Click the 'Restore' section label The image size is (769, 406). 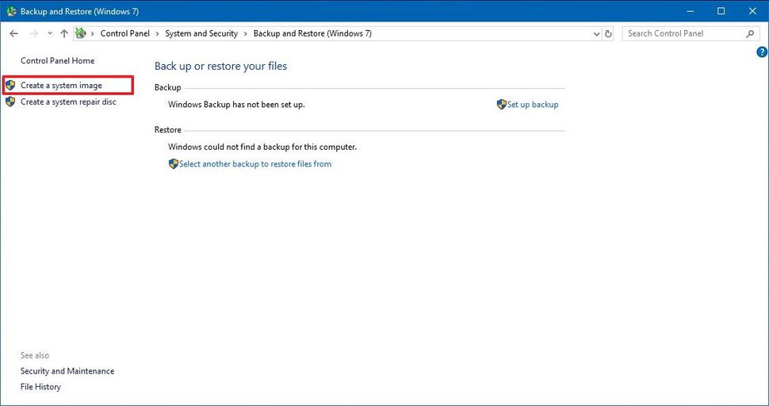[x=168, y=130]
